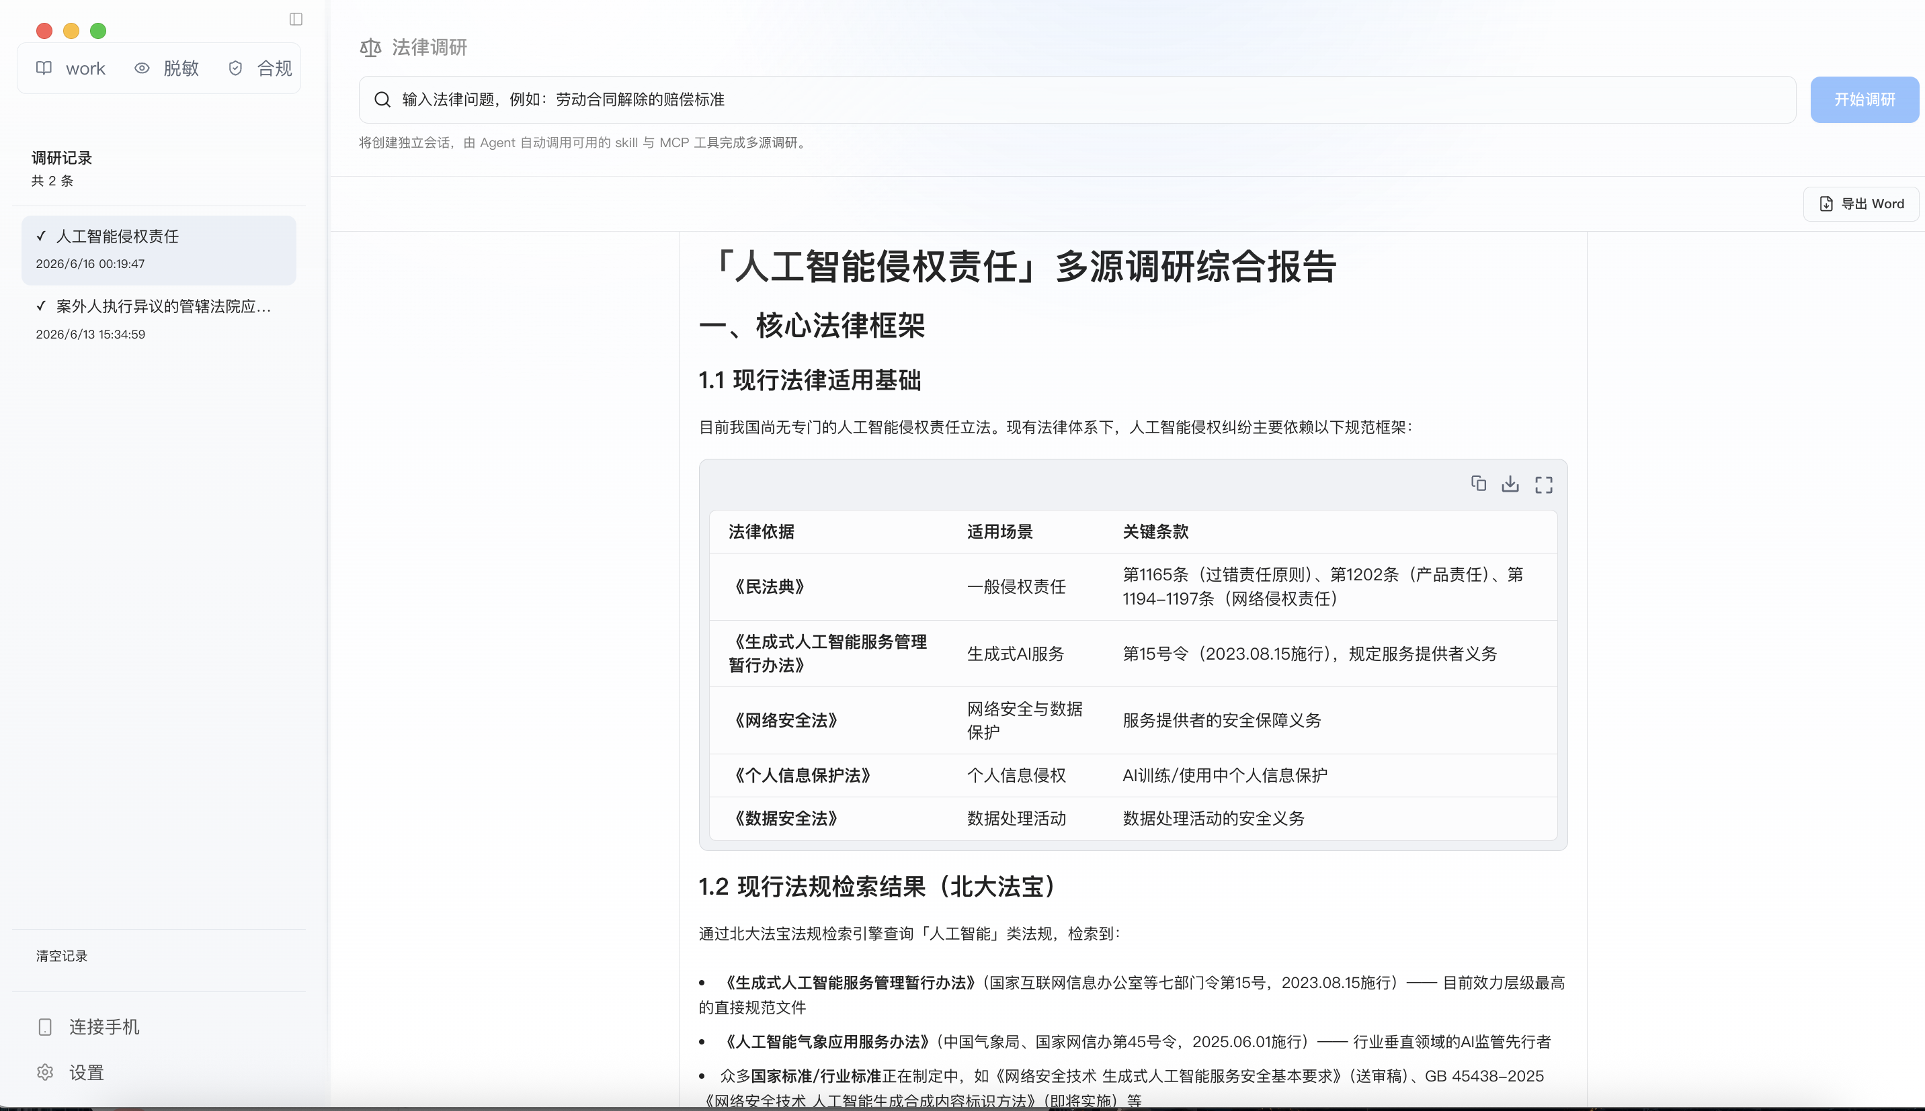The image size is (1925, 1111).
Task: Expand the table to fullscreen
Action: point(1543,484)
